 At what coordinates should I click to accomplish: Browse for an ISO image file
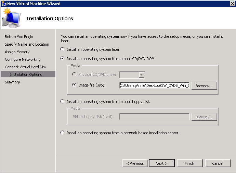[204, 85]
